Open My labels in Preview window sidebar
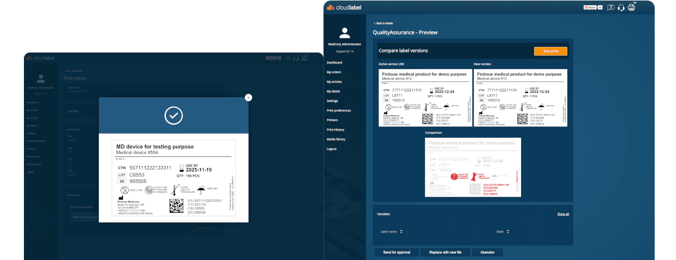 (x=333, y=92)
